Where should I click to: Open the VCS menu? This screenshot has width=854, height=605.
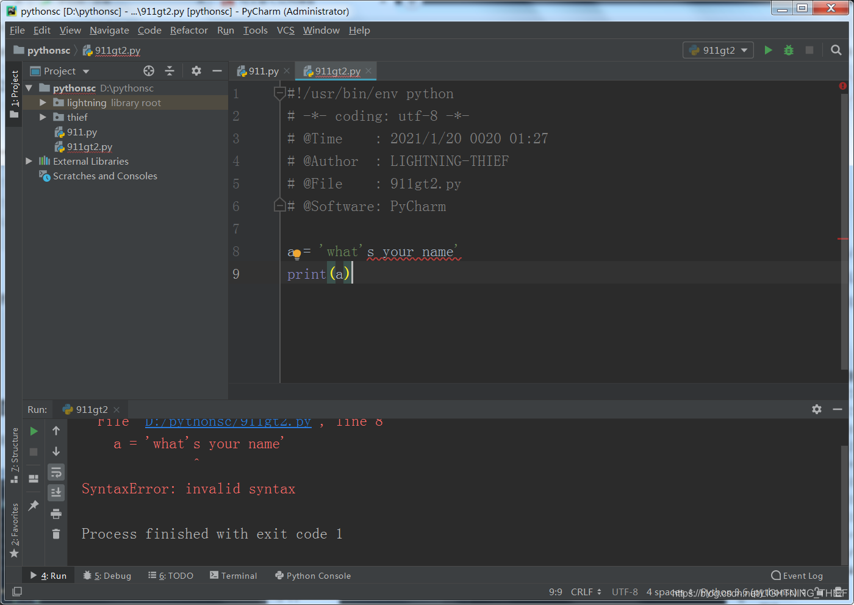285,30
